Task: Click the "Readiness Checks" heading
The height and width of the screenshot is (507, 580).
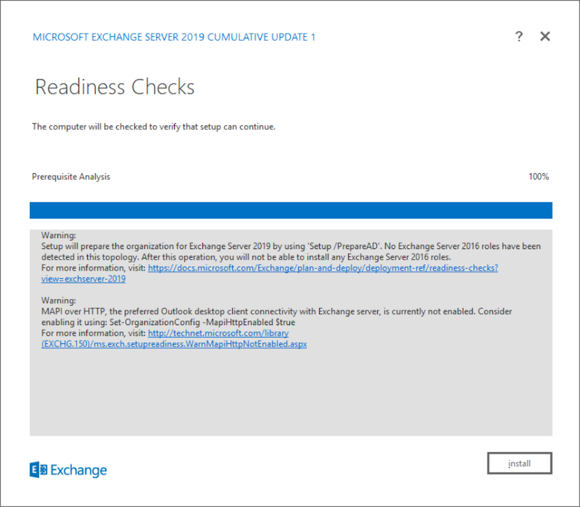Action: point(115,87)
